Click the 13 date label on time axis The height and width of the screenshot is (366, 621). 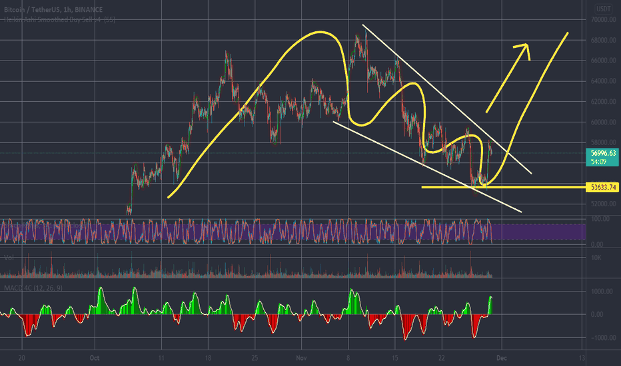click(582, 358)
